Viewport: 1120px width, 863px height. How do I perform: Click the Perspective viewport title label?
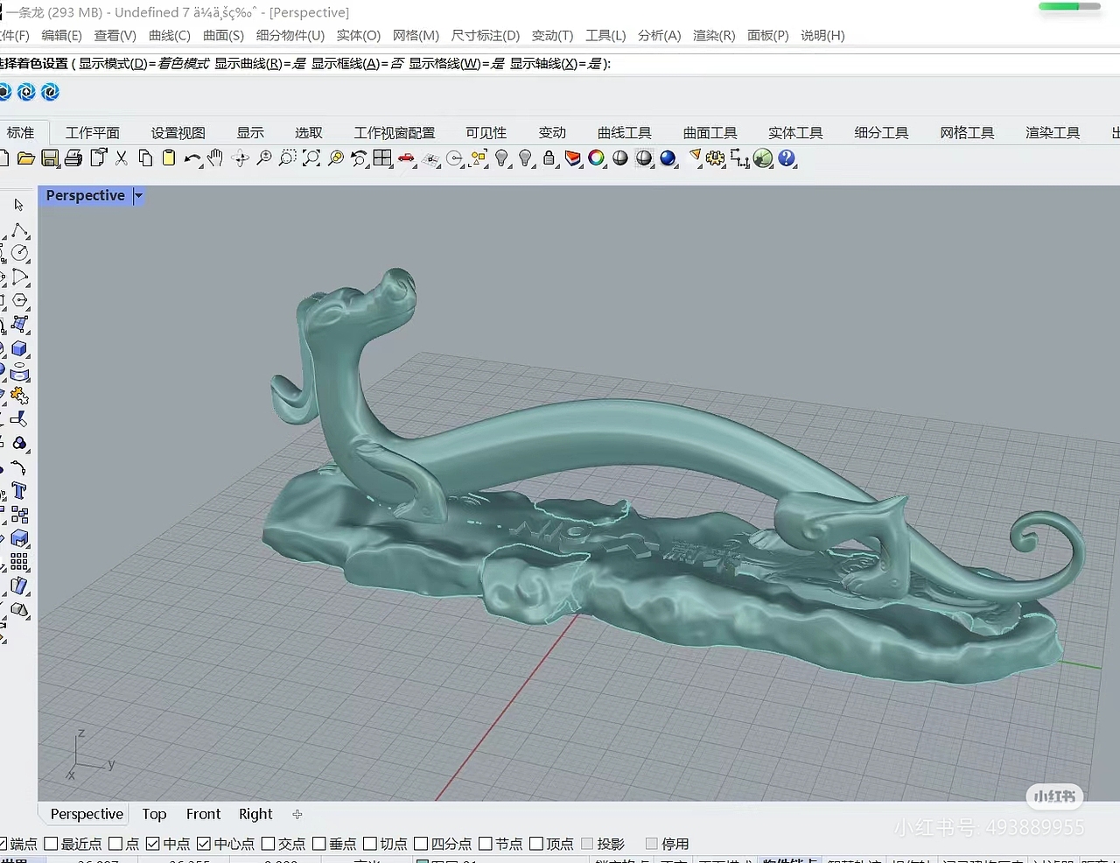coord(85,196)
